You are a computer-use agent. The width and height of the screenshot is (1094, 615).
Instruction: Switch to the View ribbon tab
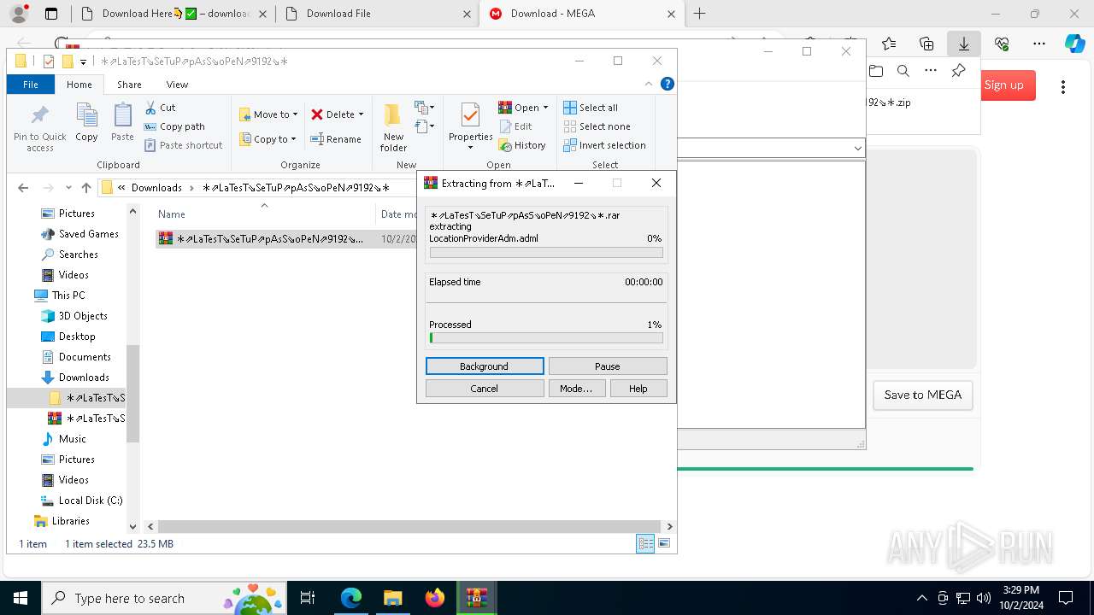click(x=177, y=85)
